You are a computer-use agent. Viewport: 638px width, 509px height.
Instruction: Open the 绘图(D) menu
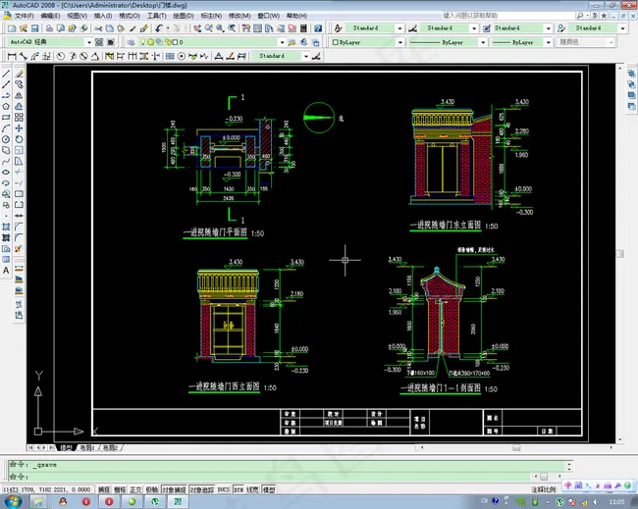(x=184, y=16)
